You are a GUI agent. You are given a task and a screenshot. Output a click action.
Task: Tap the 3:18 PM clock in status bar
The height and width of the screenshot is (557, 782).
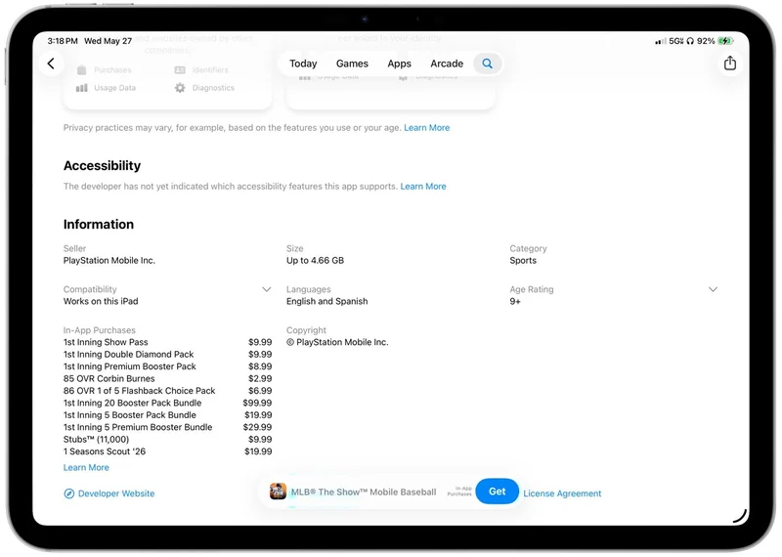(63, 41)
